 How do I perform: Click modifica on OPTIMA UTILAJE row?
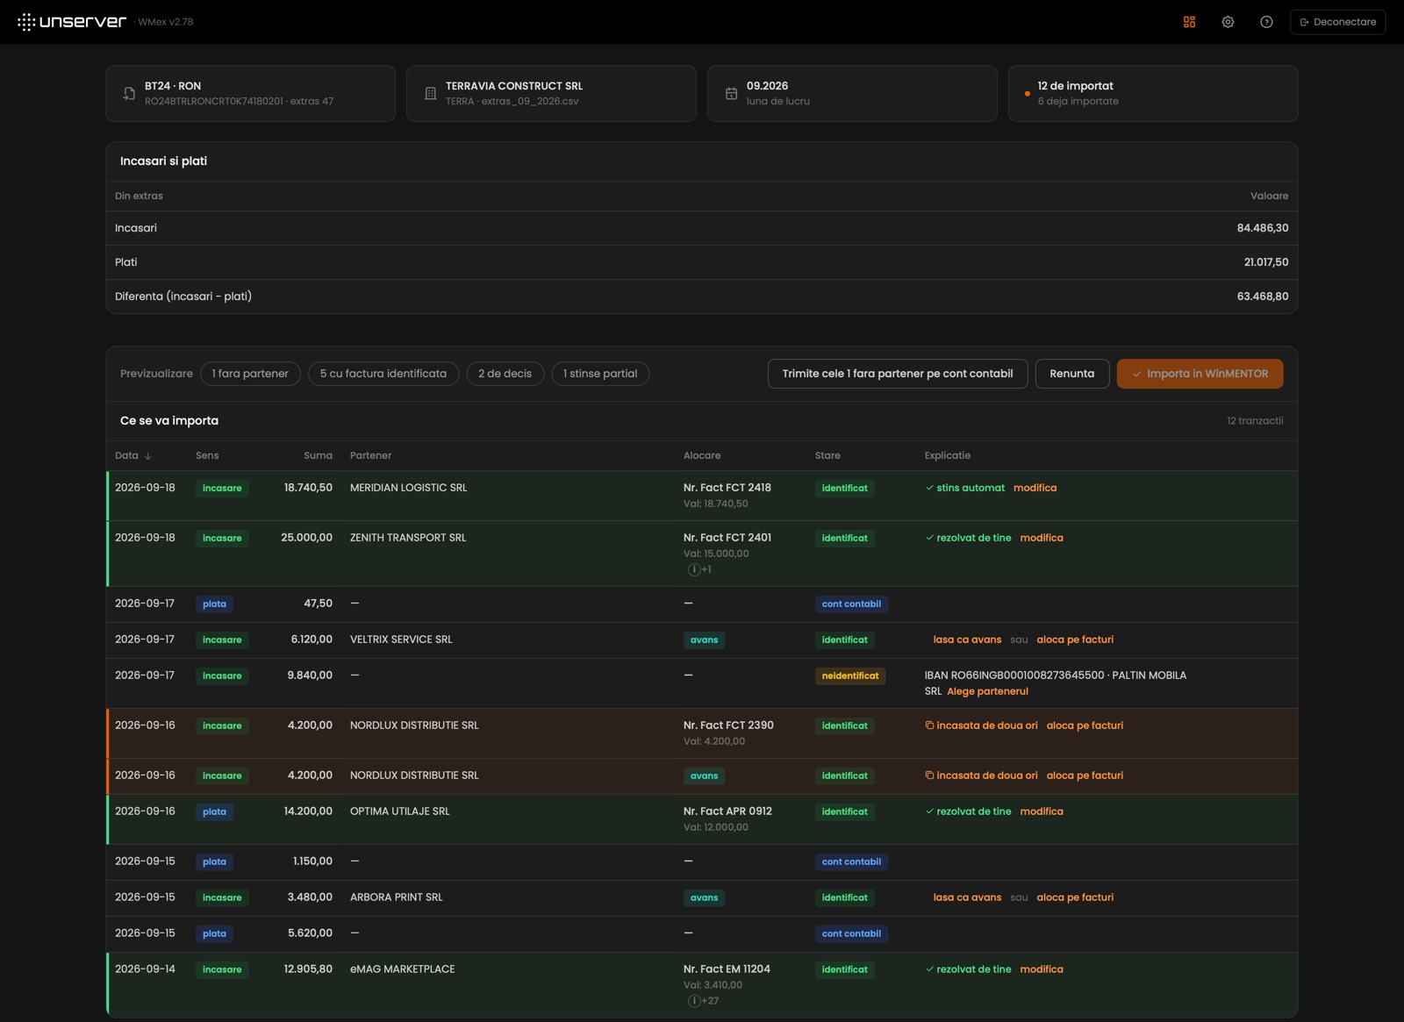(1042, 811)
